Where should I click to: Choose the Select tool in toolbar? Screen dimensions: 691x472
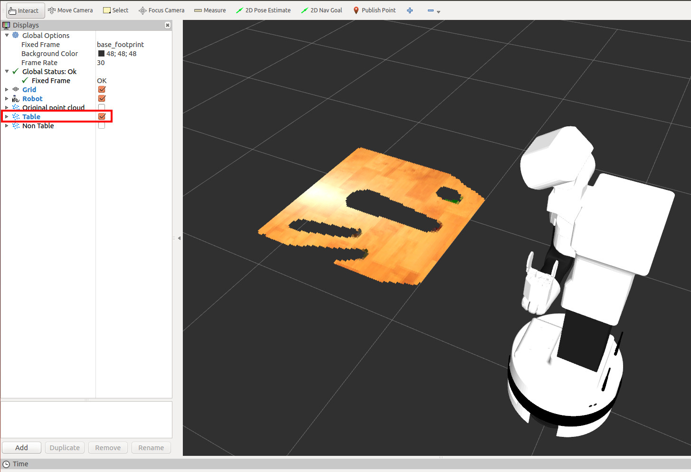pyautogui.click(x=116, y=10)
